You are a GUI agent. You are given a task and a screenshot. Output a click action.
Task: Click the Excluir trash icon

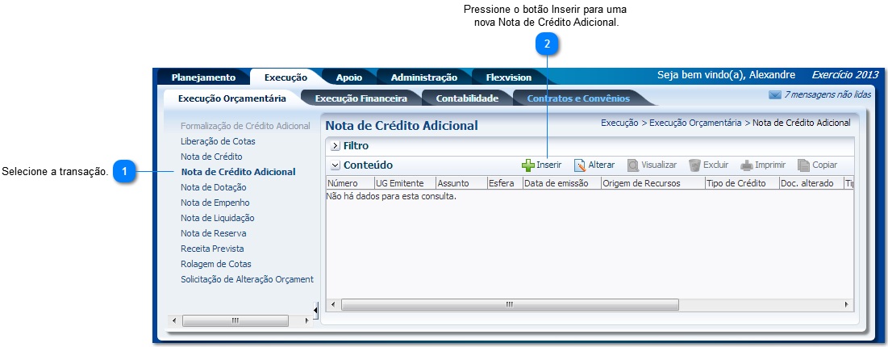click(x=694, y=165)
